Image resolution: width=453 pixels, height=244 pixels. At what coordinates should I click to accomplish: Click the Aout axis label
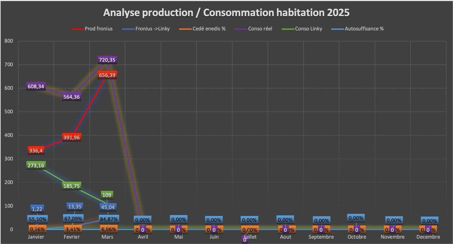tap(286, 237)
